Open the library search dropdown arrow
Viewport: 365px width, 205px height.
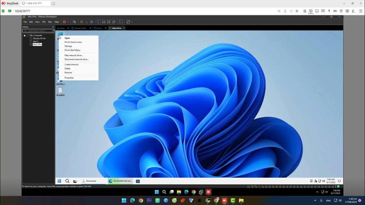click(x=53, y=30)
